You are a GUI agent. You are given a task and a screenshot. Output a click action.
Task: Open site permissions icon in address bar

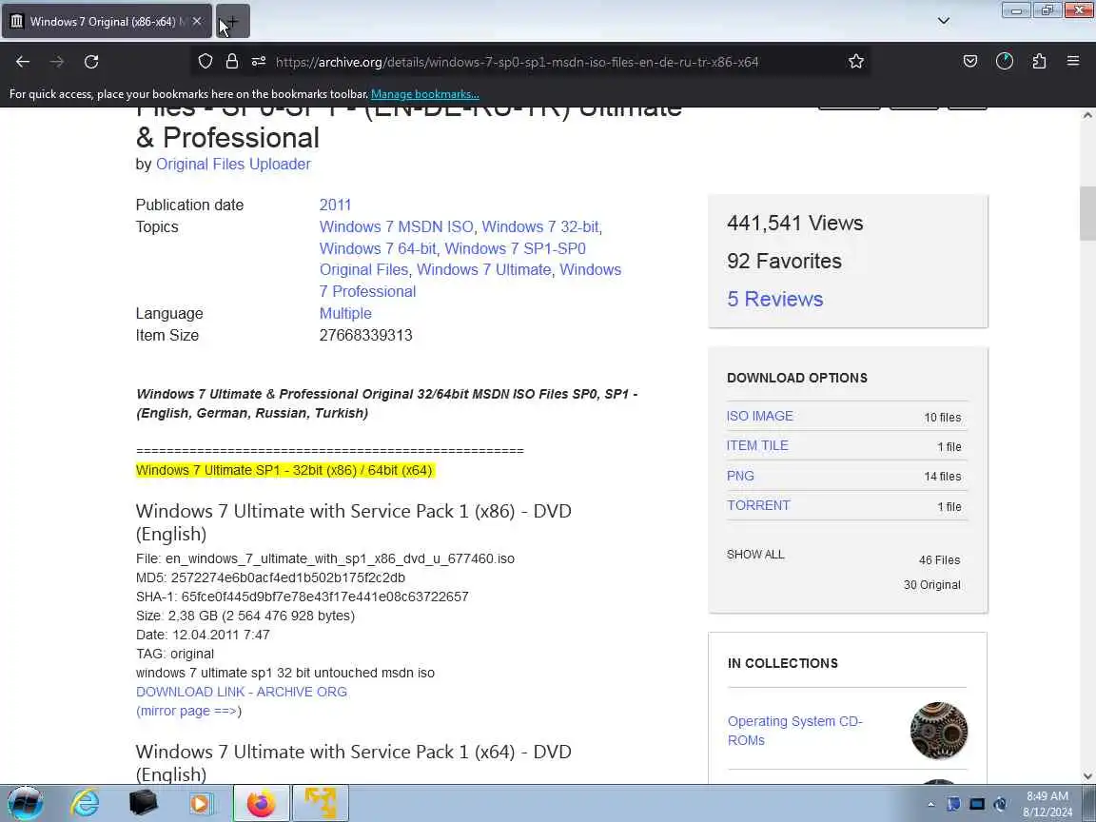259,62
